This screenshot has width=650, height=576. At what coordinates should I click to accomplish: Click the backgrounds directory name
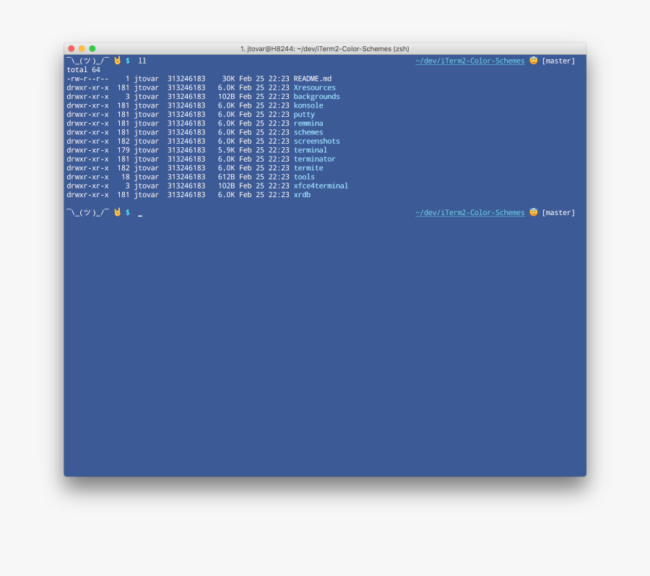click(316, 97)
